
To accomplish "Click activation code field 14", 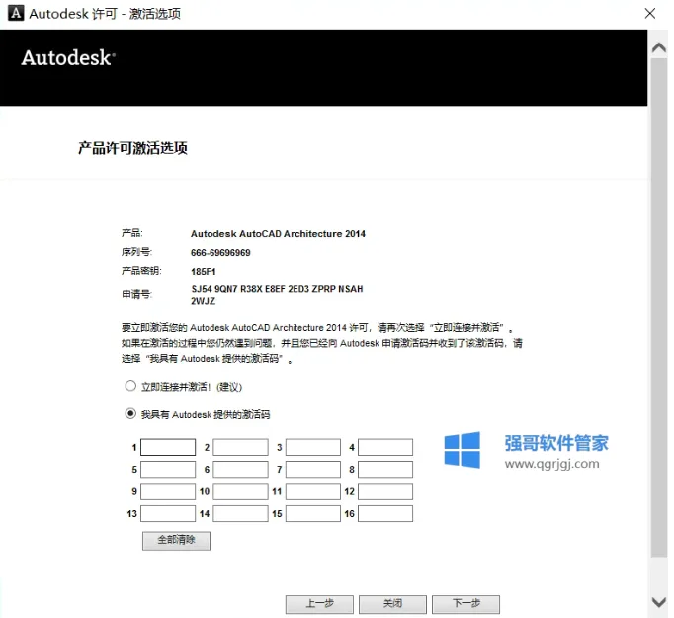I will (241, 514).
